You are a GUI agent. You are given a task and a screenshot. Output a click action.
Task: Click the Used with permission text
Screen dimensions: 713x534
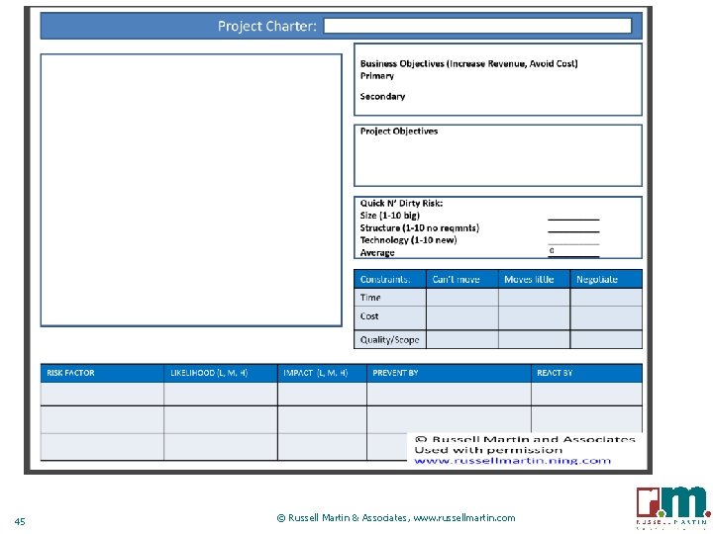(488, 451)
